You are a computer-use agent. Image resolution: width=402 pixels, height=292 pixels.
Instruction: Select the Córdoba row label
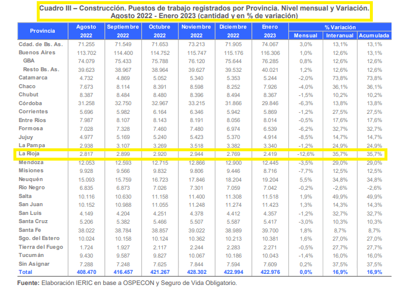pyautogui.click(x=30, y=103)
